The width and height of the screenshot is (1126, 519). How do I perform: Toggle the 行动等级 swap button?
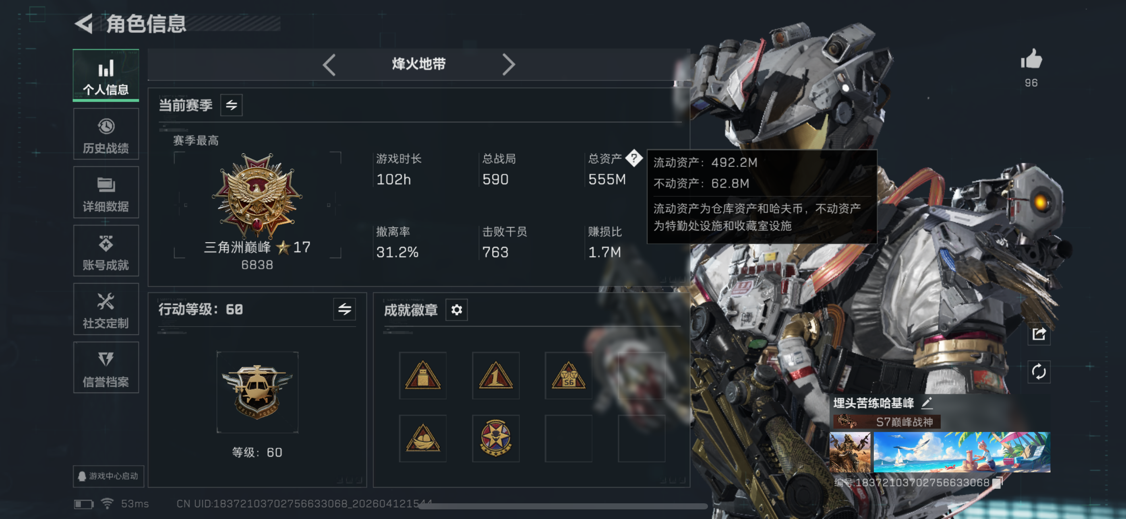click(344, 309)
